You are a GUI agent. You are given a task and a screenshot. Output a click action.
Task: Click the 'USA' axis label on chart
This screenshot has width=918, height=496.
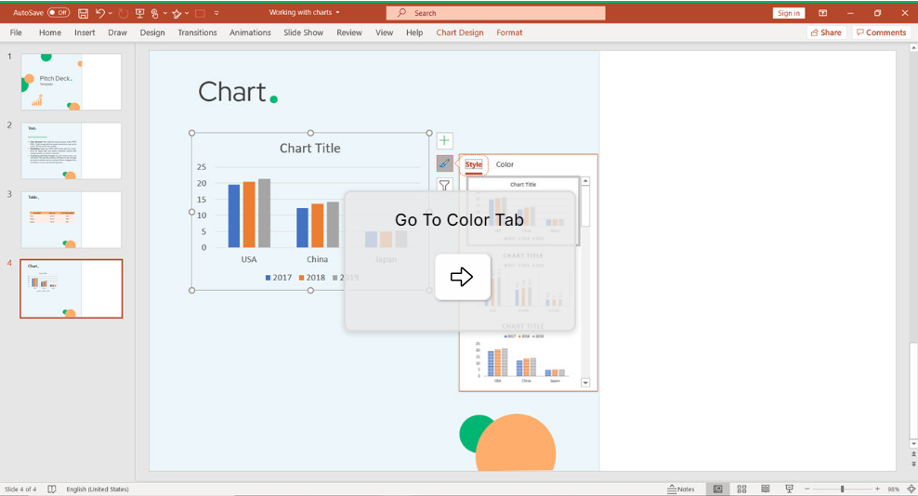point(249,259)
